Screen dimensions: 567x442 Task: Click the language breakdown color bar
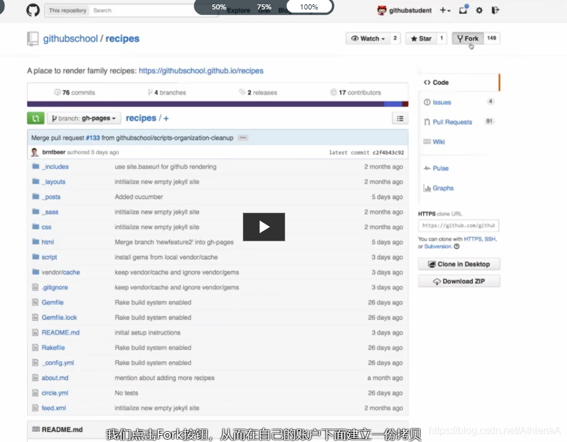click(217, 104)
